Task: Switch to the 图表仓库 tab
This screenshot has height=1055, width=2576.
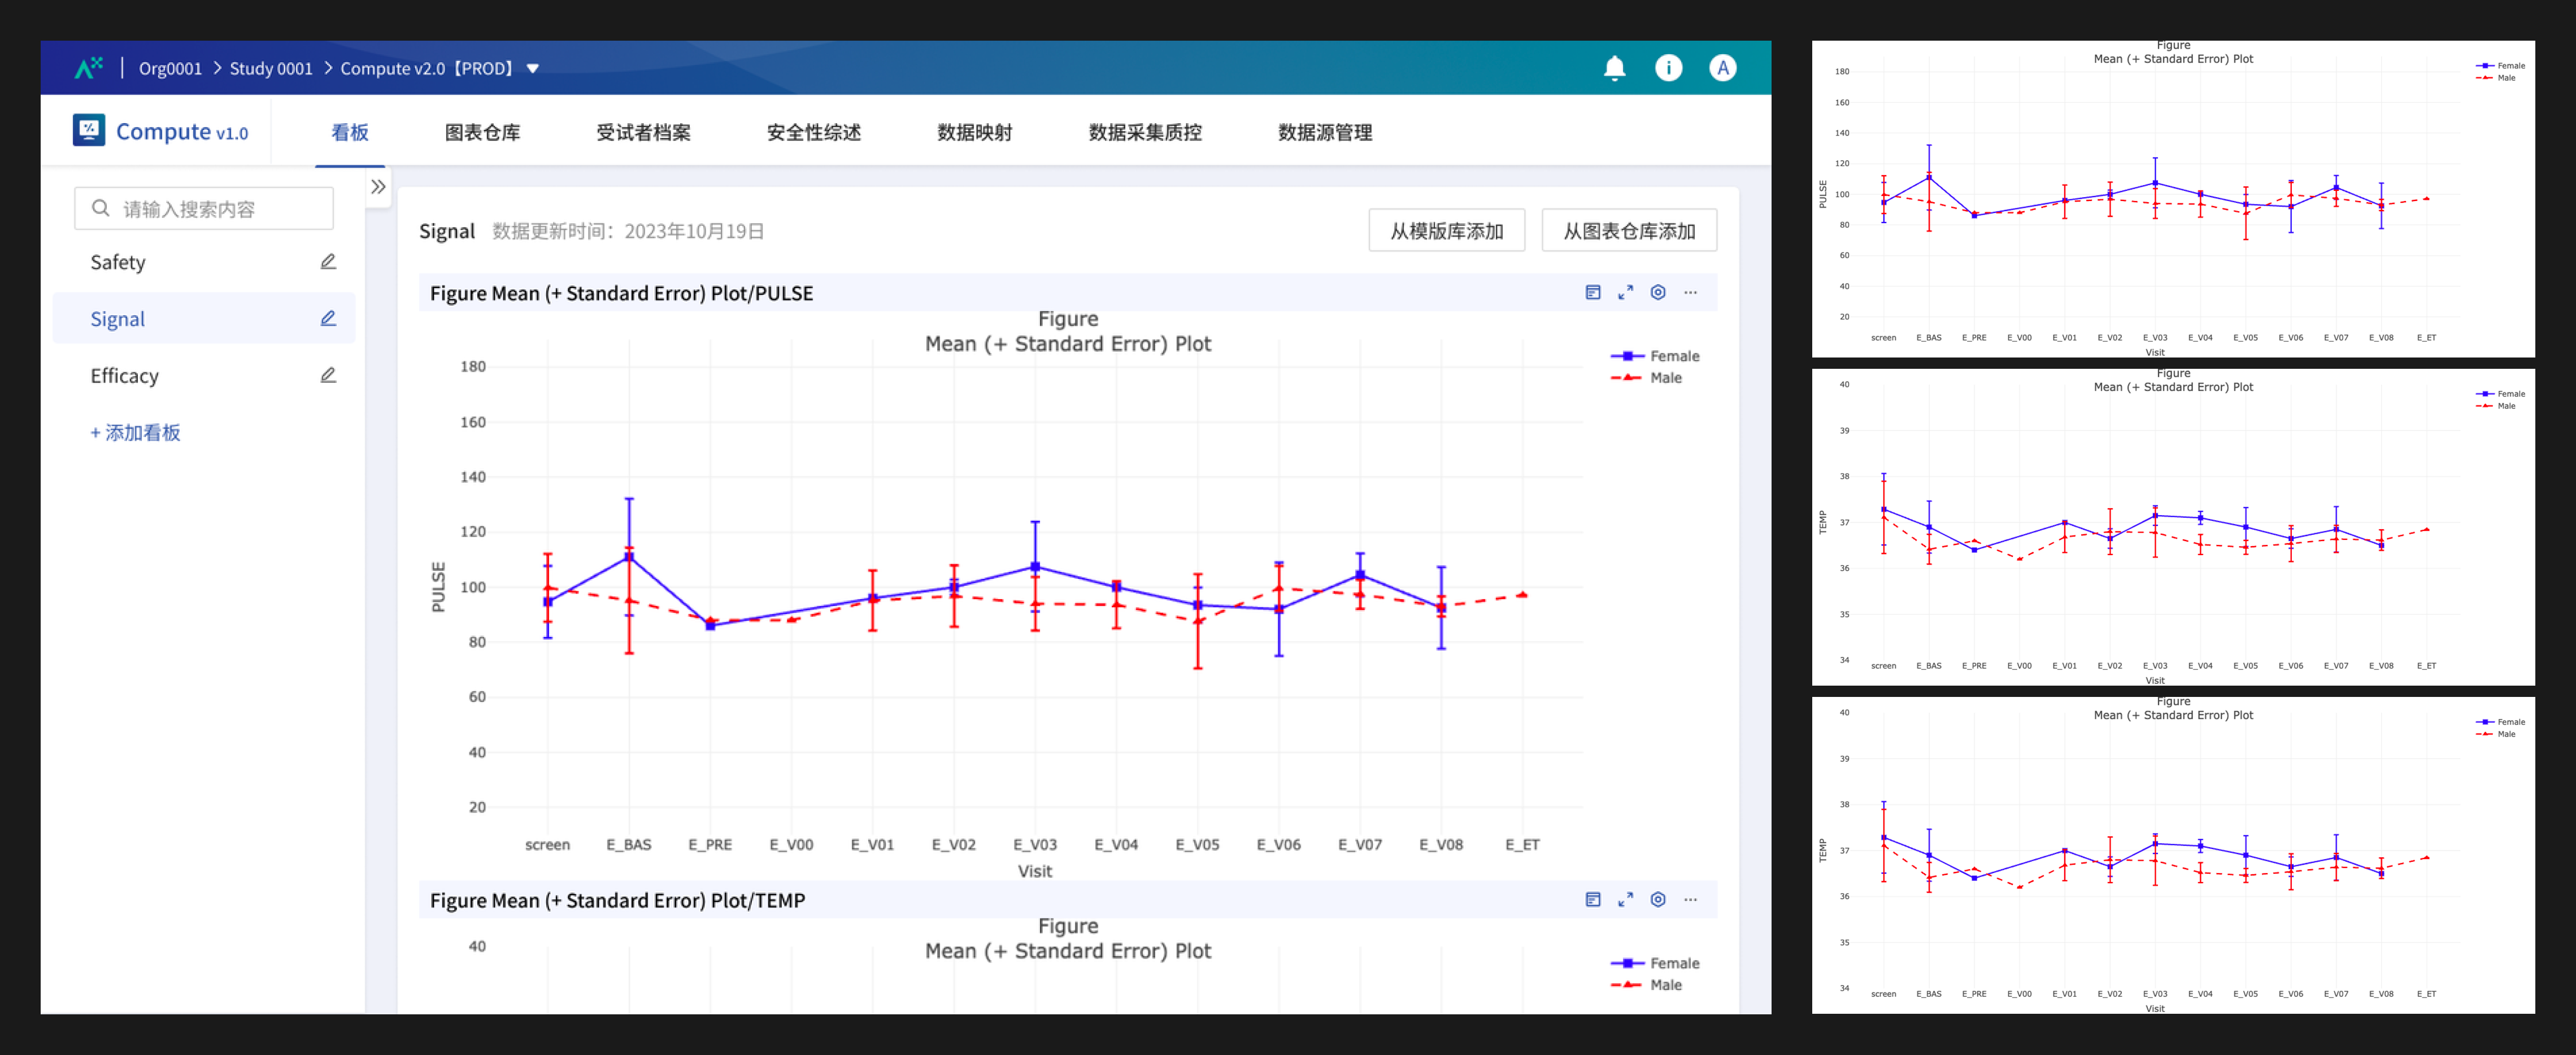Action: 482,132
